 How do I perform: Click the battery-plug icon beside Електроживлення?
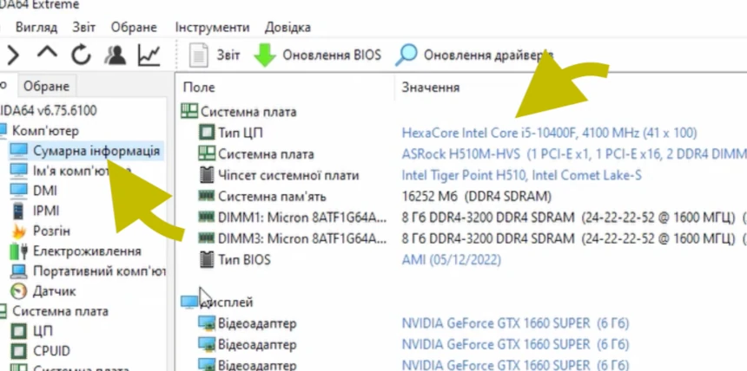click(x=18, y=251)
